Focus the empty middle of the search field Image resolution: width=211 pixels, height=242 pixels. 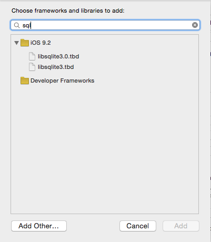click(x=110, y=25)
